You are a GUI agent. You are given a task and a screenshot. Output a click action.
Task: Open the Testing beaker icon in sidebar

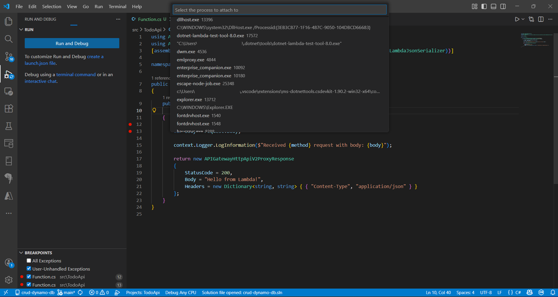tap(8, 126)
